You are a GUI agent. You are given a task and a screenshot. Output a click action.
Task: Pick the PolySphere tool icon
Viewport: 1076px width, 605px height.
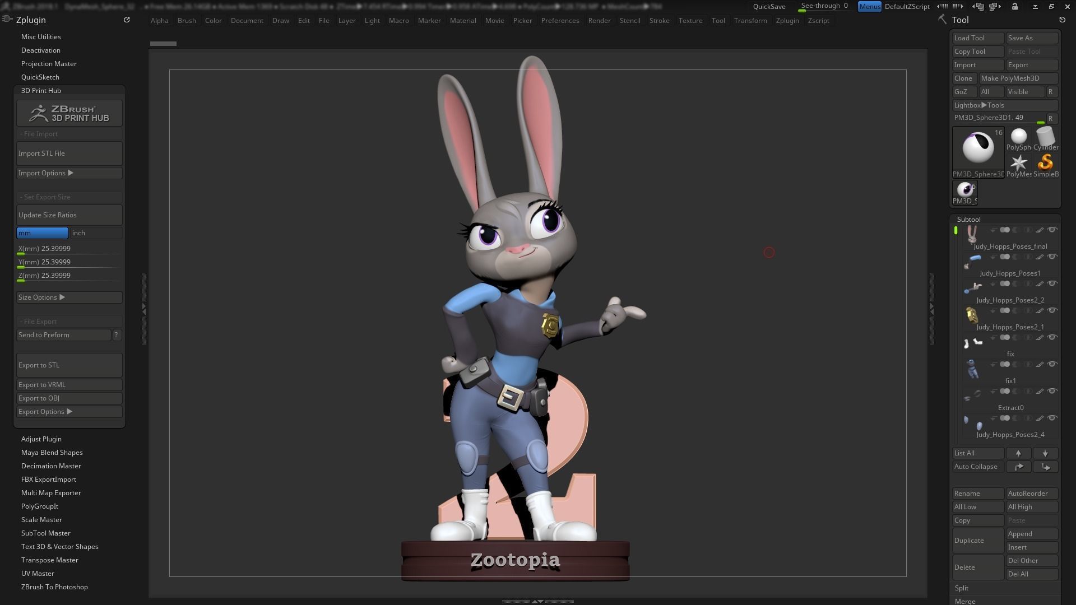[x=1018, y=136]
